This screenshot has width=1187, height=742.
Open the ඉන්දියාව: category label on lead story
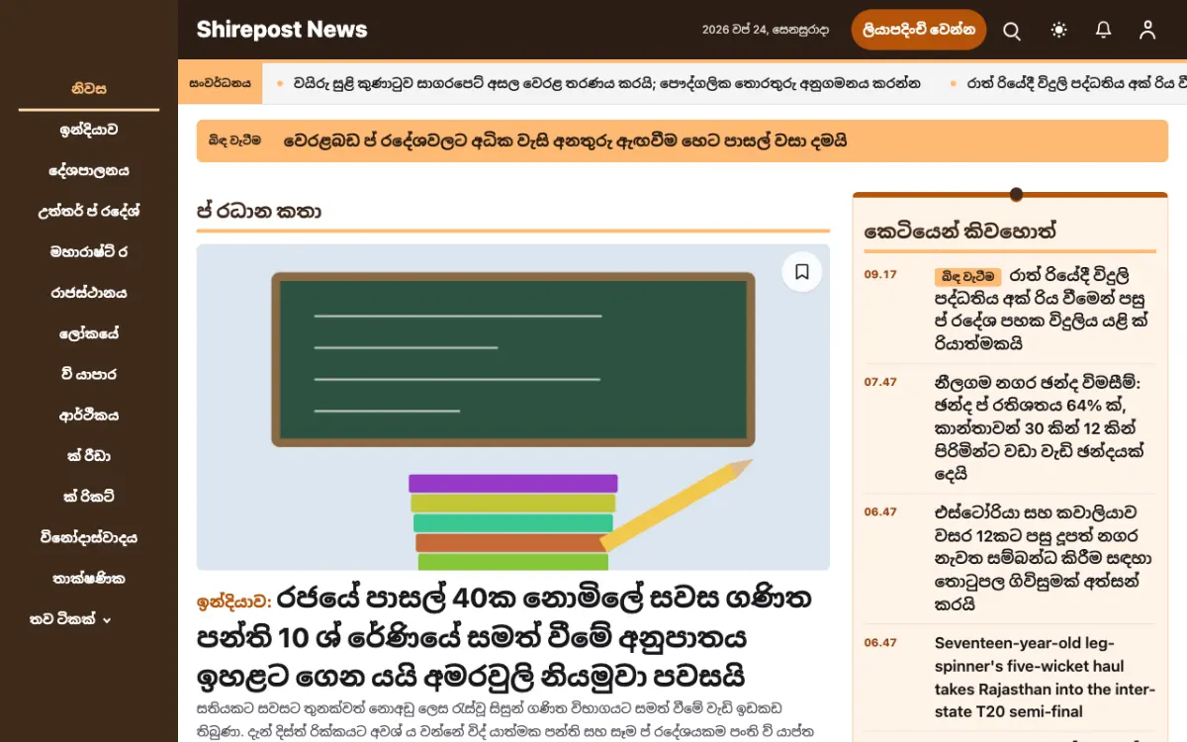tap(233, 601)
